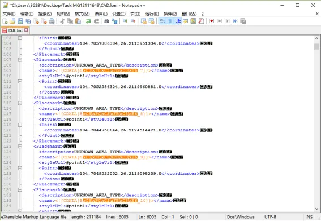Open the 设置(T) menu
321x221 pixels.
click(x=119, y=14)
